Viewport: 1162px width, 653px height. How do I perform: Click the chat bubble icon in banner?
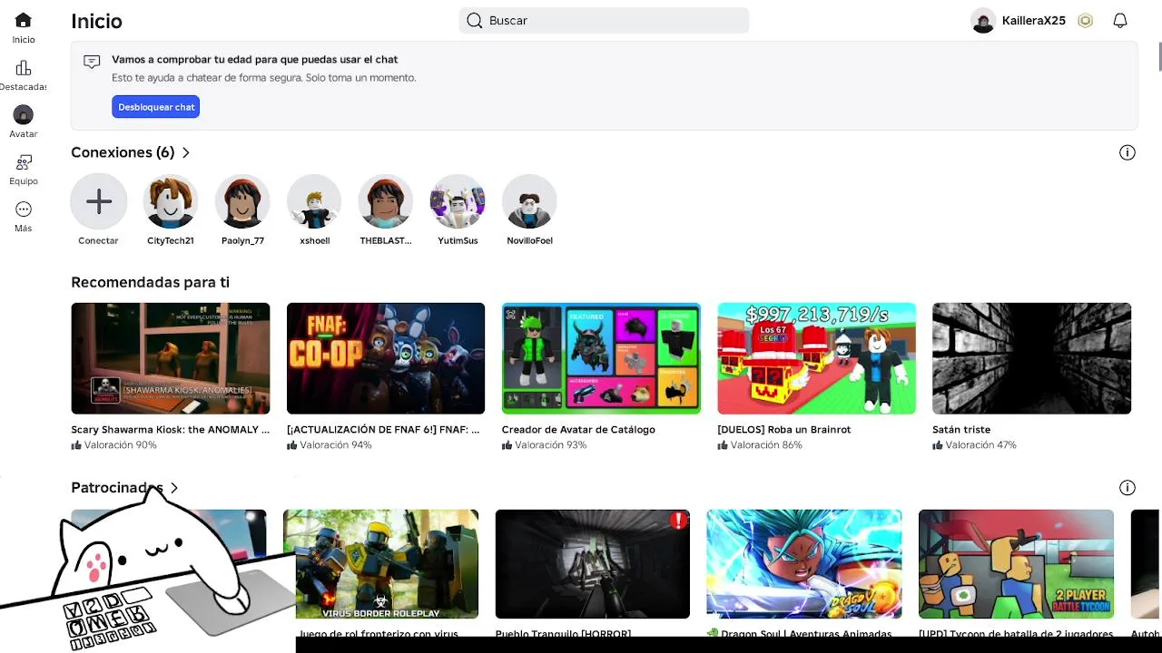point(92,62)
